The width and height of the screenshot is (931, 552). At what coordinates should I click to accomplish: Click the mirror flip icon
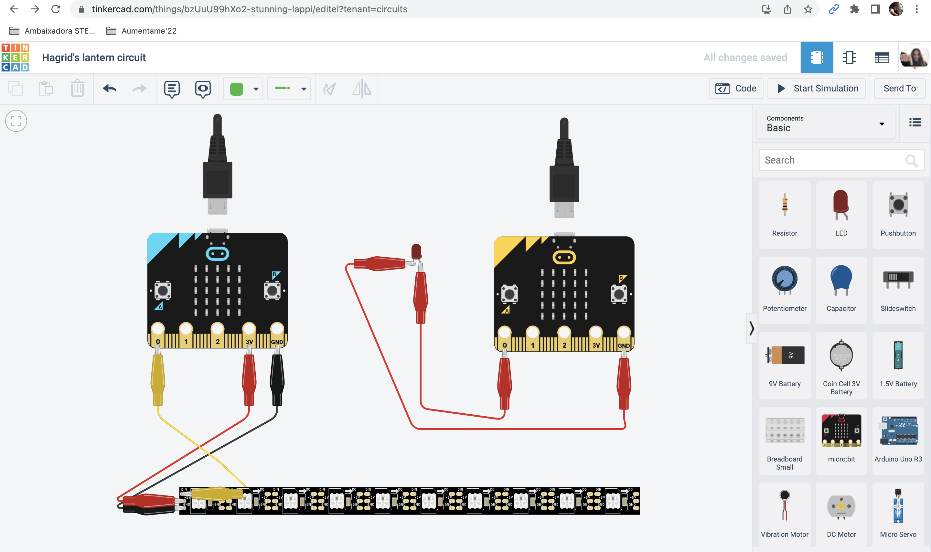[x=361, y=89]
